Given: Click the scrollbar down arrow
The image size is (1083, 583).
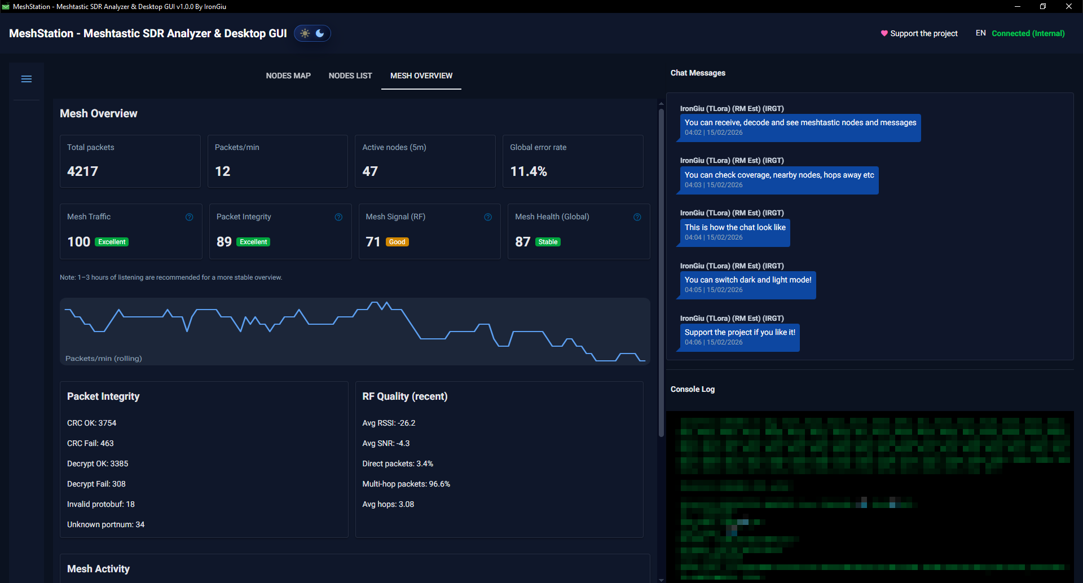Looking at the screenshot, I should (661, 579).
